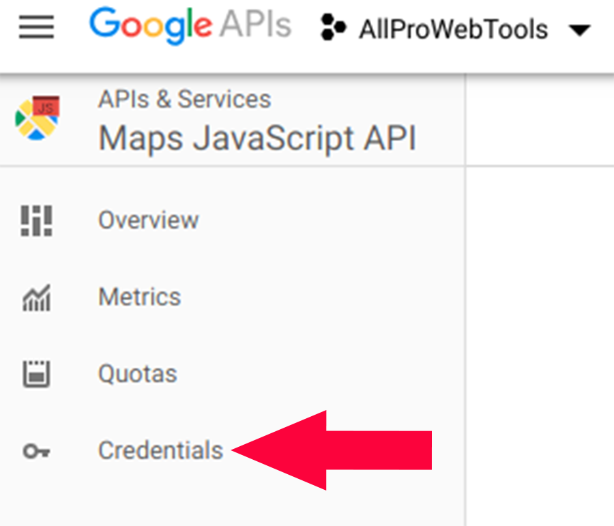Expand the project selector dropdown arrow

coord(579,30)
